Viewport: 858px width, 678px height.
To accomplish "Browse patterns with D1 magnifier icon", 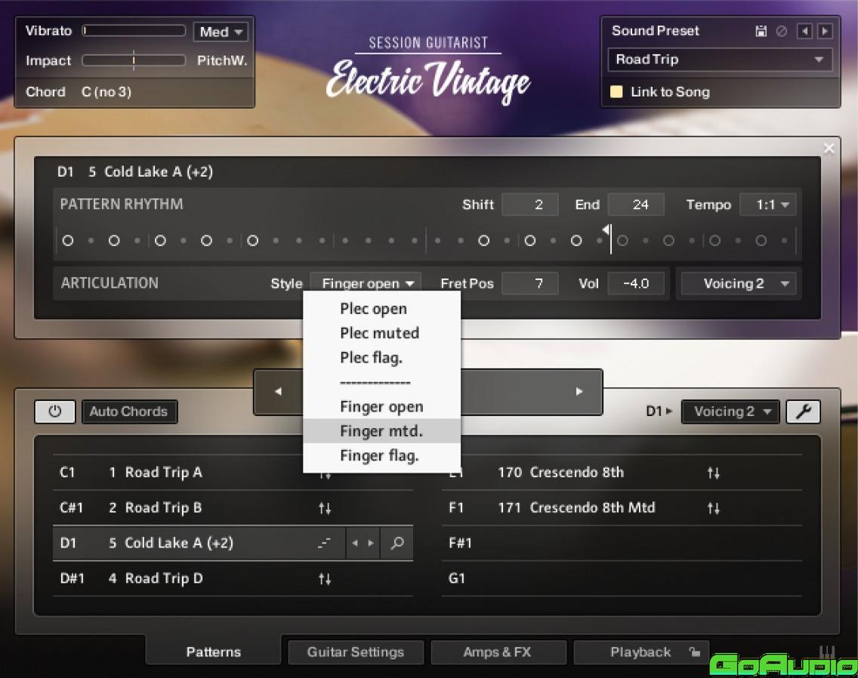I will click(397, 543).
